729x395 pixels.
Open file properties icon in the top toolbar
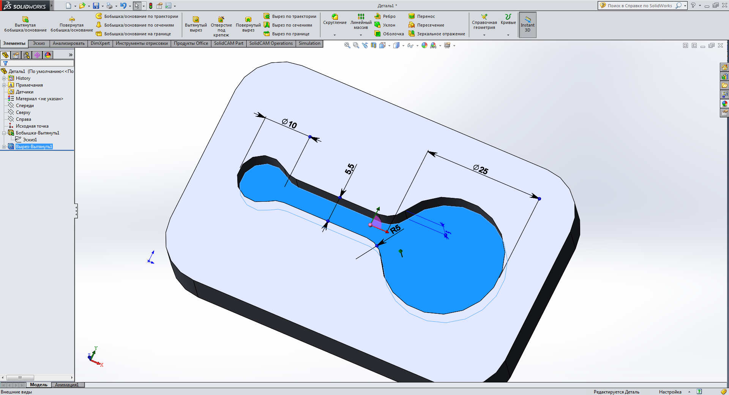[x=159, y=6]
